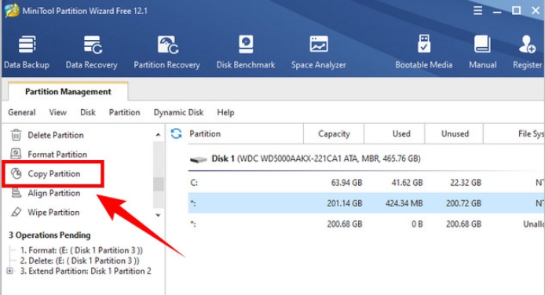Click the Copy Partition icon
This screenshot has height=295, width=545.
click(16, 173)
